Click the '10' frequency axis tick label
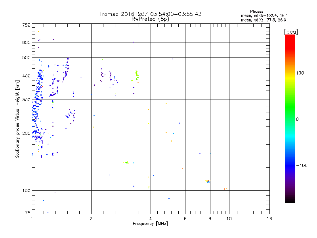Screen dimensions: 317x238 click(x=229, y=219)
